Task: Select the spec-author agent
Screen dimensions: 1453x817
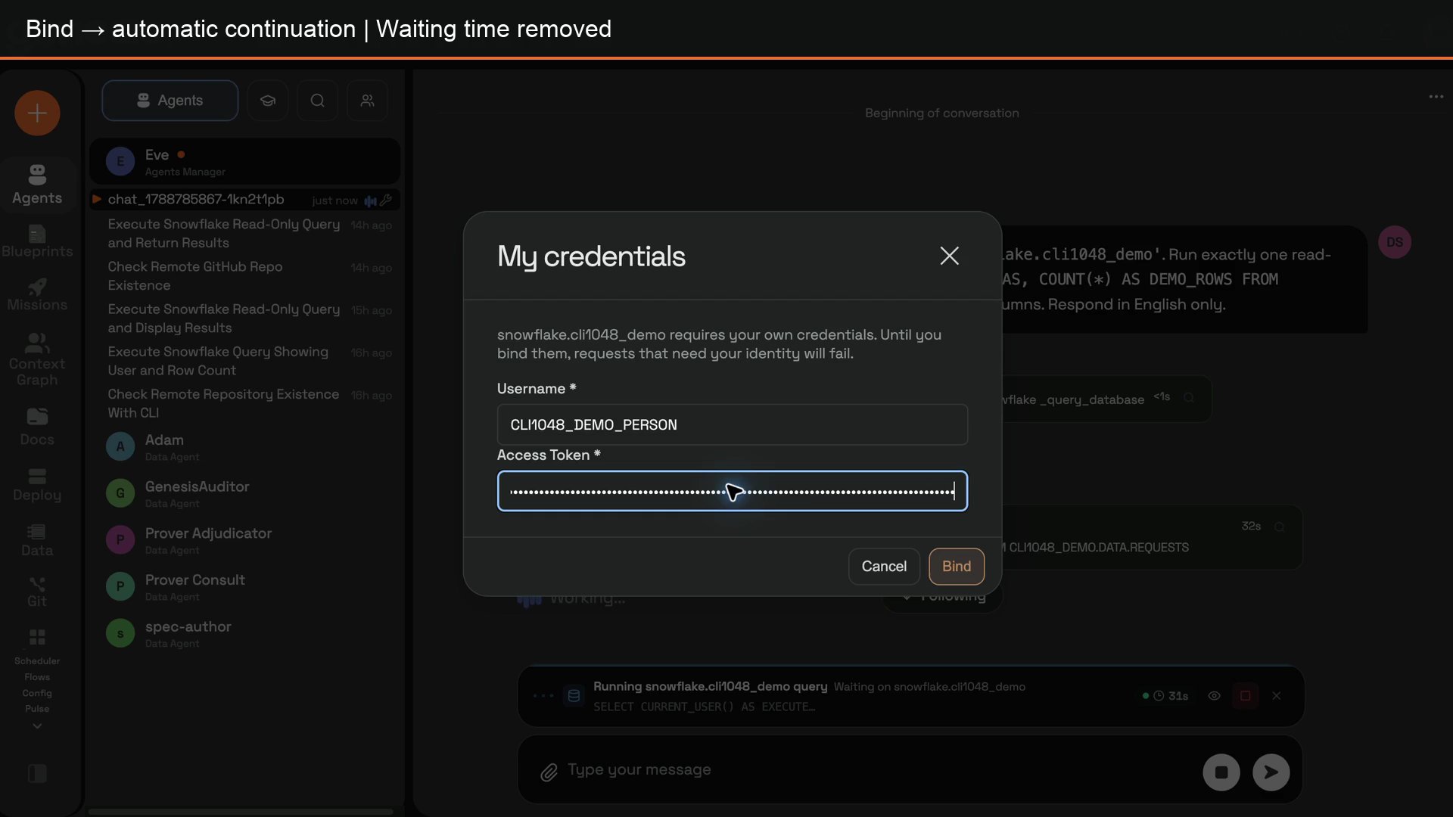Action: click(244, 634)
